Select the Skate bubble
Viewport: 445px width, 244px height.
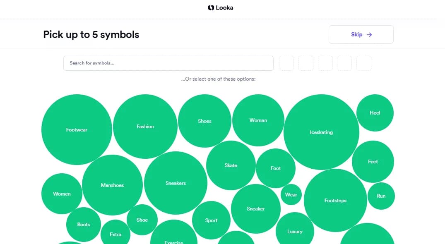pos(231,165)
